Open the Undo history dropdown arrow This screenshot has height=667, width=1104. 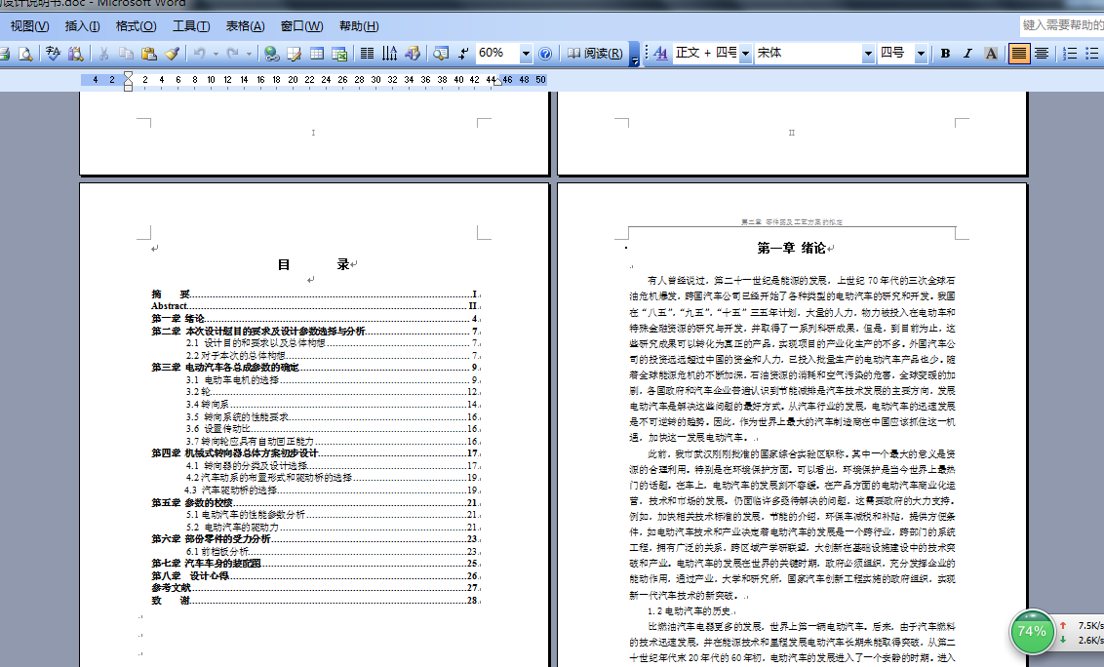(216, 54)
